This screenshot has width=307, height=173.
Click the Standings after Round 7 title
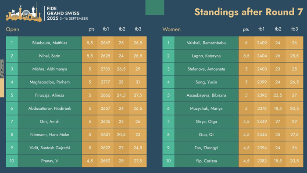click(x=249, y=12)
